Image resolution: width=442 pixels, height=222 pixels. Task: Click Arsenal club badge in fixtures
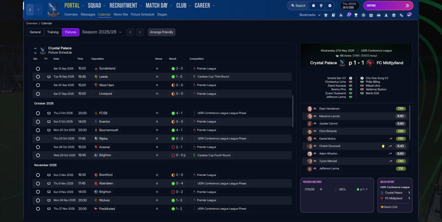tap(96, 147)
